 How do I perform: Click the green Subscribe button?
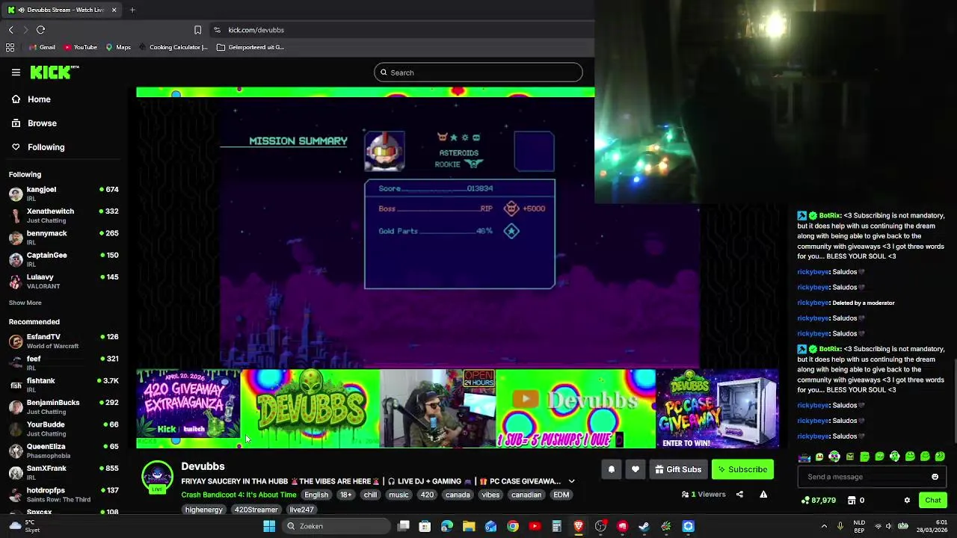(742, 469)
